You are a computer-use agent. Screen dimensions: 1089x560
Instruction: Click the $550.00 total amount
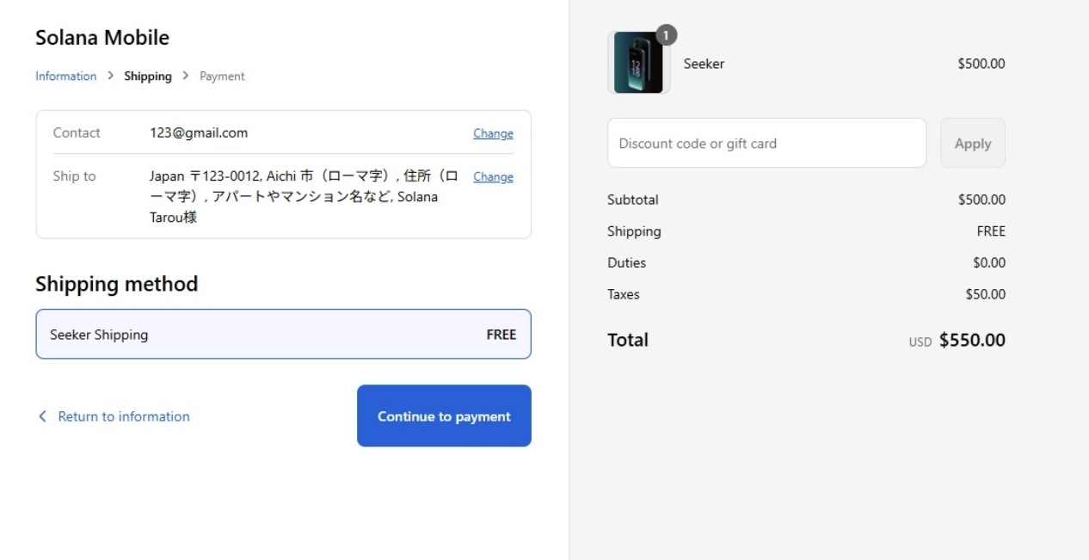(972, 340)
